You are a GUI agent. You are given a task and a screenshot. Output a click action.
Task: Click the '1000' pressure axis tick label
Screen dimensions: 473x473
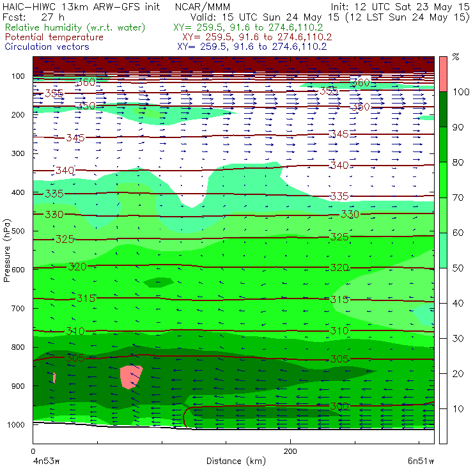pos(16,424)
